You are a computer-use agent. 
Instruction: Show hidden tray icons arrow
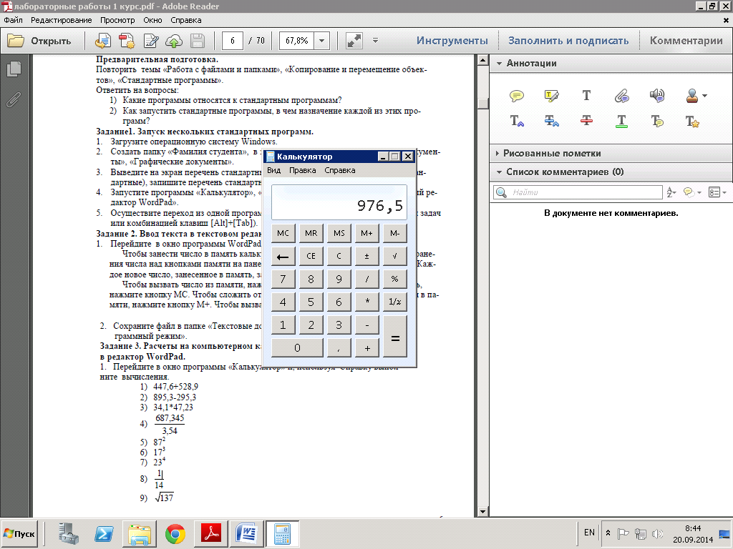[608, 533]
